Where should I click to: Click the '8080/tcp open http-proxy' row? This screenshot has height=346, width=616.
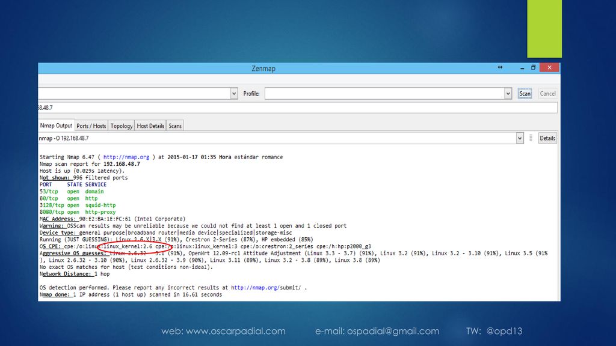(x=78, y=212)
